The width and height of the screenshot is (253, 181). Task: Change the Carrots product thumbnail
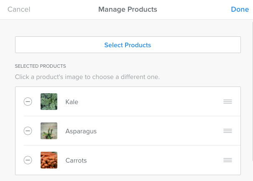49,160
